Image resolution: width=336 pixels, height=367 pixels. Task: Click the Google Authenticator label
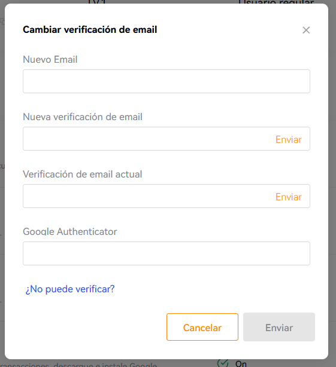point(70,231)
